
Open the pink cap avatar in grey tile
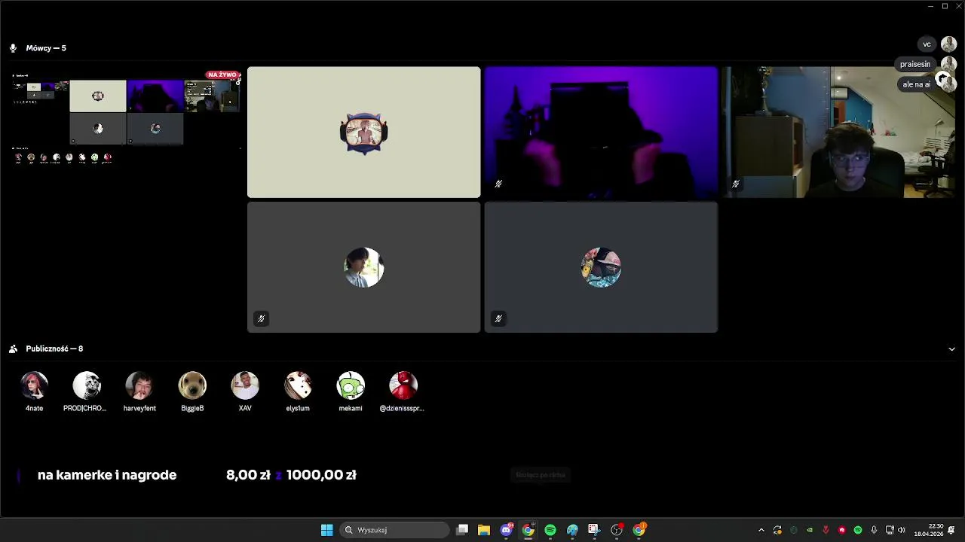tap(601, 267)
